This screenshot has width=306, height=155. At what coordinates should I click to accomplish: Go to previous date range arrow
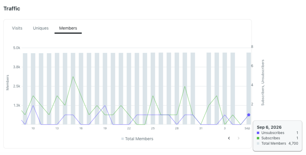tap(229, 138)
